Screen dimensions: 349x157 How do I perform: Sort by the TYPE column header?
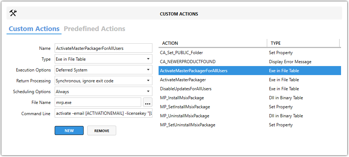303,43
